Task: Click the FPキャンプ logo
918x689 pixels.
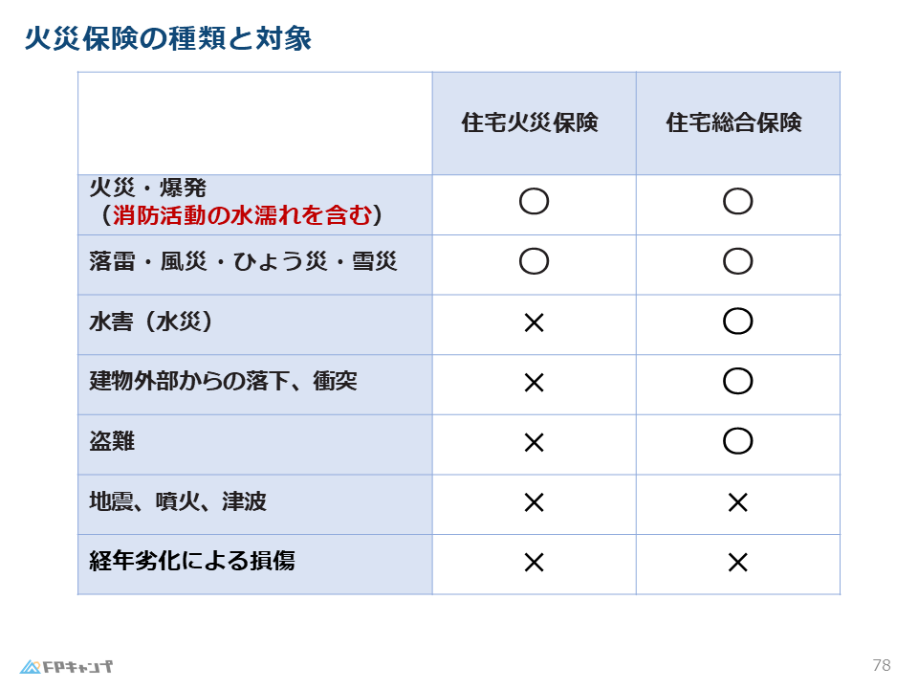Action: [x=67, y=666]
